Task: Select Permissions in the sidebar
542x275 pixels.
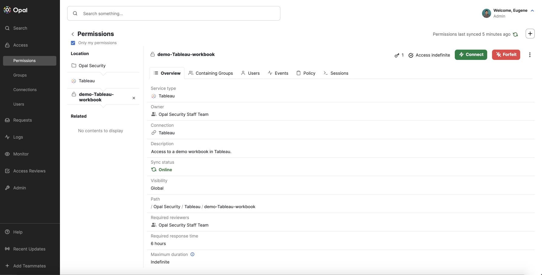Action: pyautogui.click(x=30, y=61)
